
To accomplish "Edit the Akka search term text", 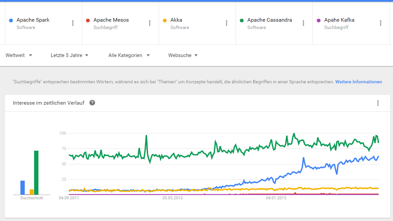I will (x=176, y=20).
